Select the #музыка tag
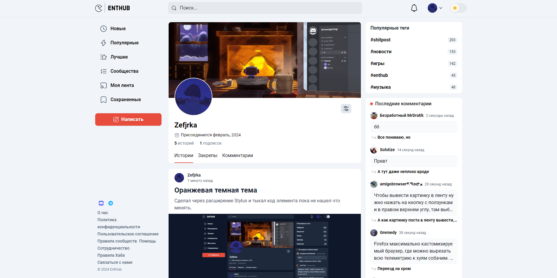This screenshot has height=278, width=557. (x=380, y=87)
